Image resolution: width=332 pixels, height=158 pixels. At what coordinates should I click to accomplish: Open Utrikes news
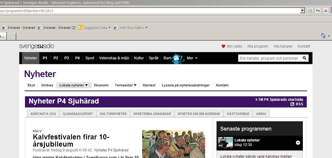[47, 85]
